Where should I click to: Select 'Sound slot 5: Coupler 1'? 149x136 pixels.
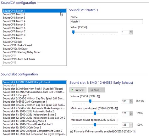click(x=34, y=95)
